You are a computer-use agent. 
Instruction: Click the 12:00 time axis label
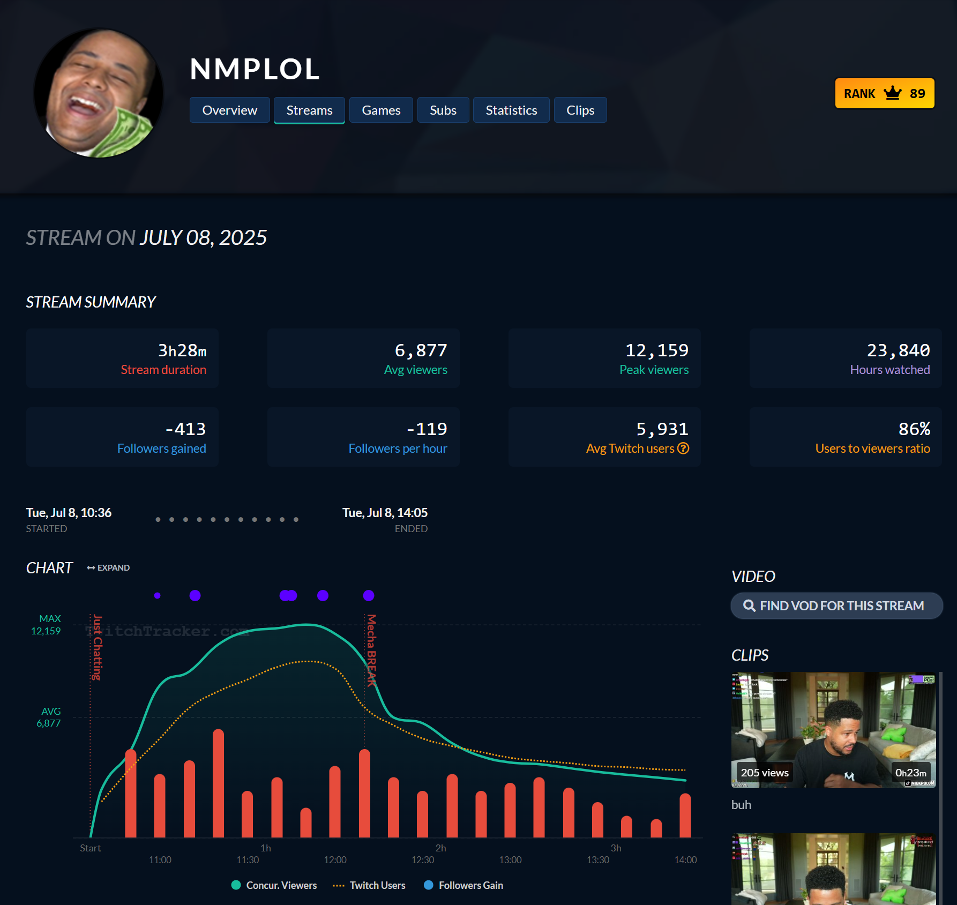(335, 859)
